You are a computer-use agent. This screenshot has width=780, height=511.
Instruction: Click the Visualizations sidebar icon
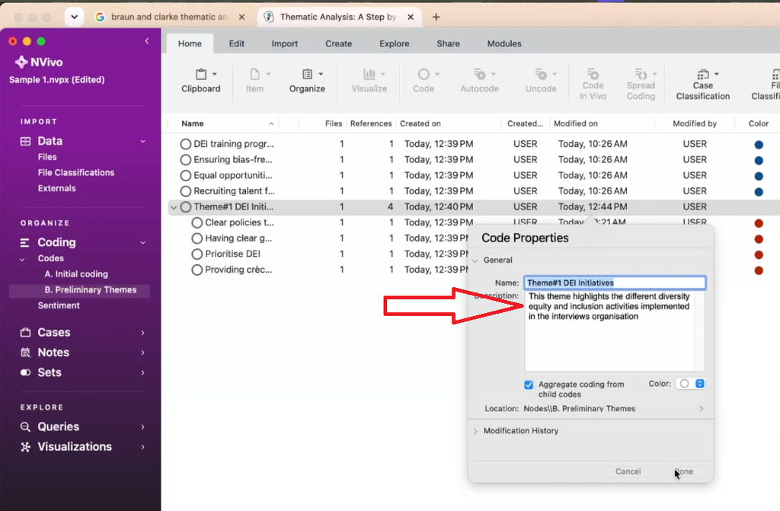pyautogui.click(x=25, y=447)
